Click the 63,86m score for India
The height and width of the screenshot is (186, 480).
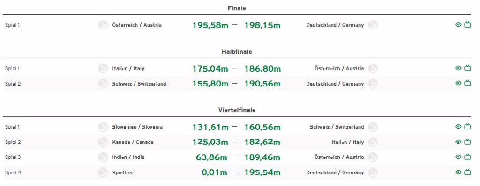click(x=211, y=157)
